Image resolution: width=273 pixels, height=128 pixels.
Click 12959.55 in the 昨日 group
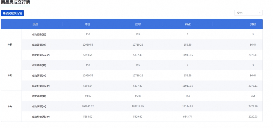(88, 45)
